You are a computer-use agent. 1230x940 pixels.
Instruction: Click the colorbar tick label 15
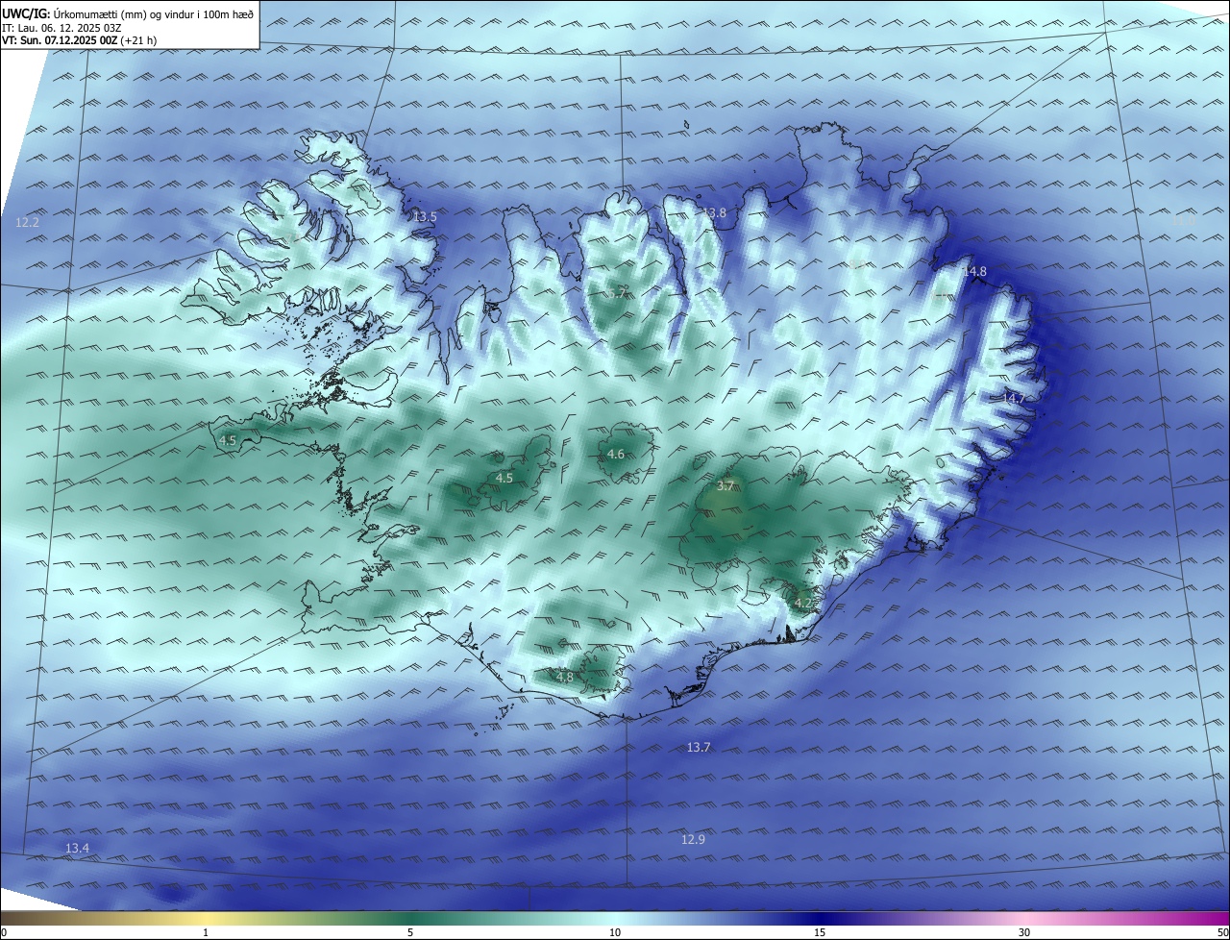click(820, 932)
